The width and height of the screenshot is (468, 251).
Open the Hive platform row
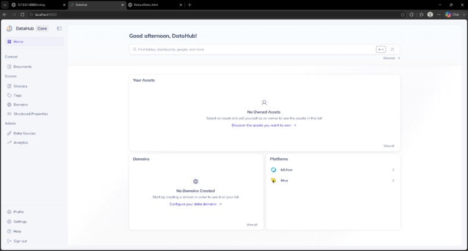click(x=333, y=181)
